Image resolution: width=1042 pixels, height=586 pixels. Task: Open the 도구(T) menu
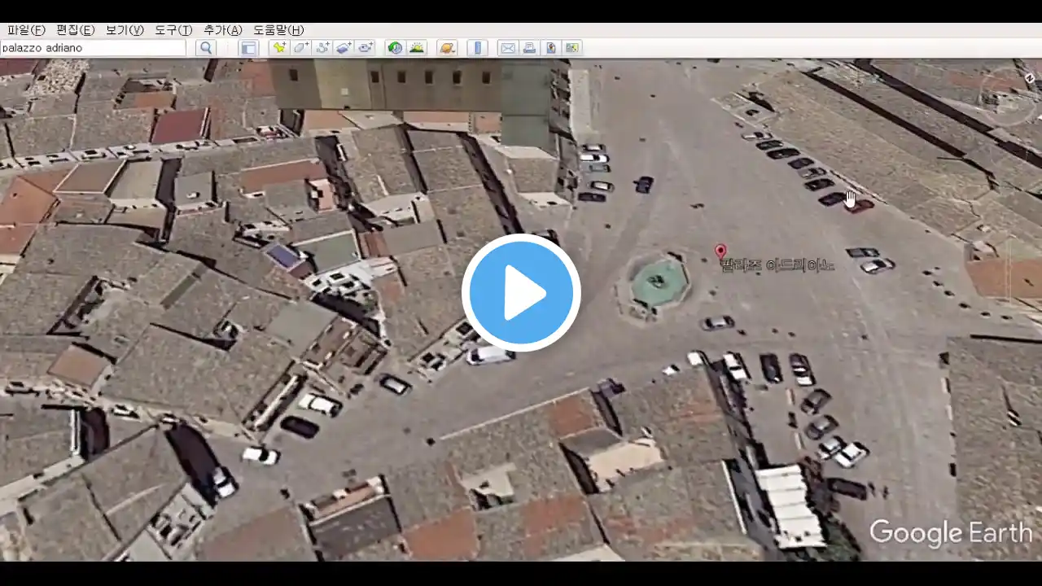coord(173,30)
